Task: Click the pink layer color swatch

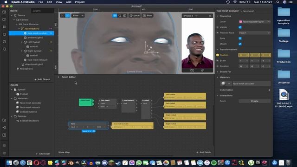Action: click(x=240, y=22)
